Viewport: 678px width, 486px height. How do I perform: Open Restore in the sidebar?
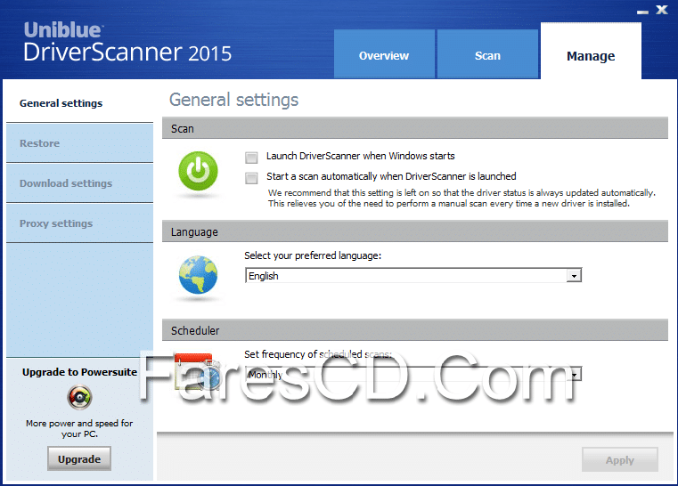click(79, 143)
